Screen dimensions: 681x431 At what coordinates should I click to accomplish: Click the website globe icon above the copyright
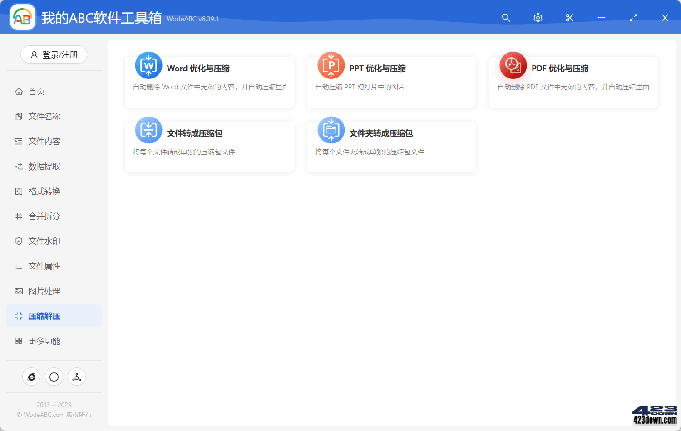click(31, 377)
